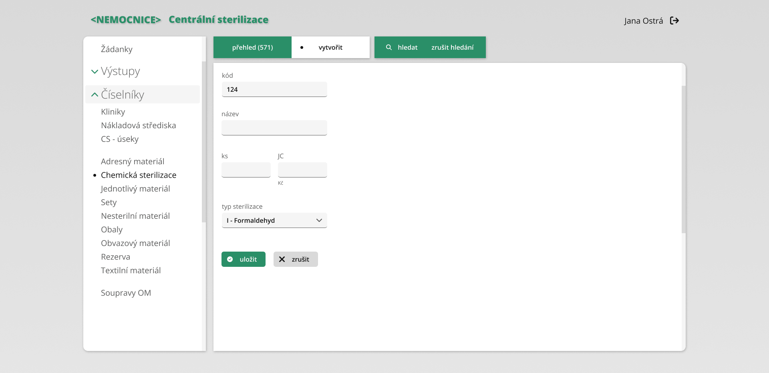Expand the Výstupy section chevron
769x373 pixels.
coord(95,72)
